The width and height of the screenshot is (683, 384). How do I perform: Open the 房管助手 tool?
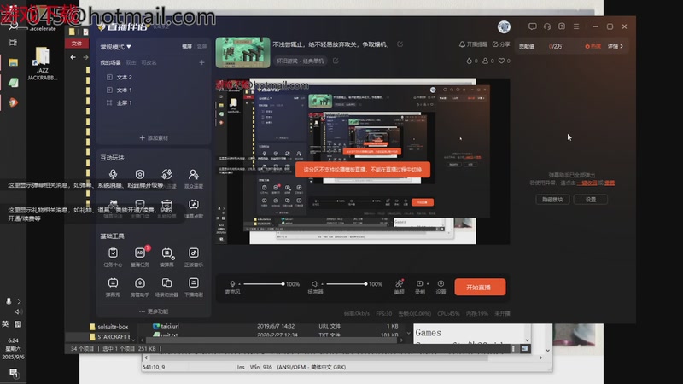click(x=140, y=287)
